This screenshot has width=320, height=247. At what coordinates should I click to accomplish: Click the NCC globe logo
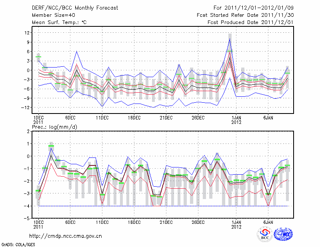[283, 235]
